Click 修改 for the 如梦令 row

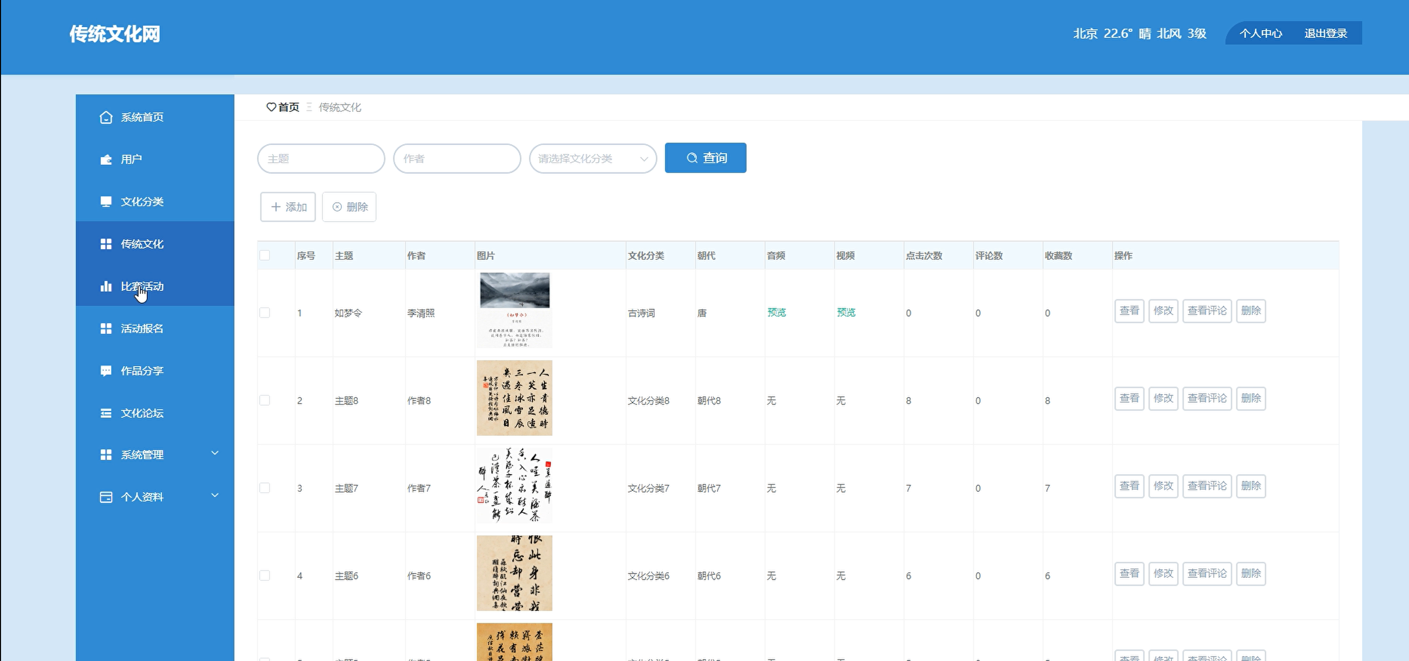click(x=1163, y=311)
